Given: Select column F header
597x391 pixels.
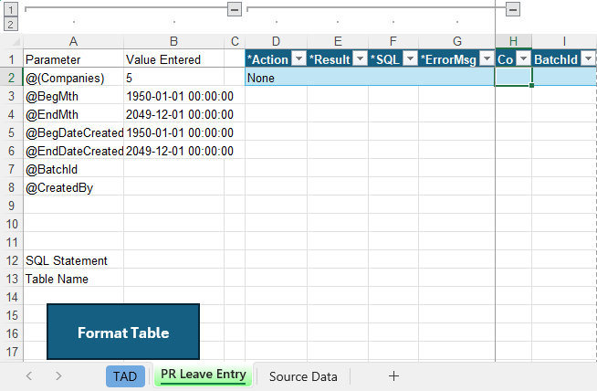Looking at the screenshot, I should [x=393, y=41].
